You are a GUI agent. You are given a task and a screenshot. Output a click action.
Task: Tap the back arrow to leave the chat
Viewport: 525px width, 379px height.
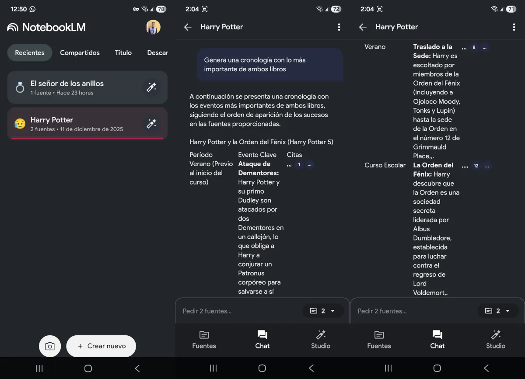pos(187,27)
